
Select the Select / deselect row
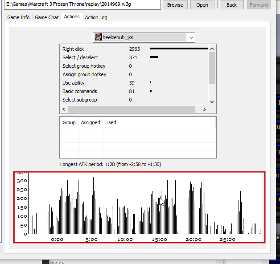pos(134,57)
